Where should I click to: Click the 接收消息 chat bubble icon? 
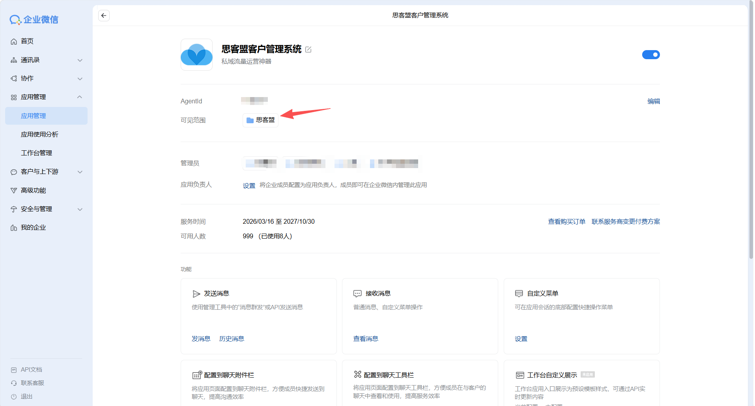point(357,294)
